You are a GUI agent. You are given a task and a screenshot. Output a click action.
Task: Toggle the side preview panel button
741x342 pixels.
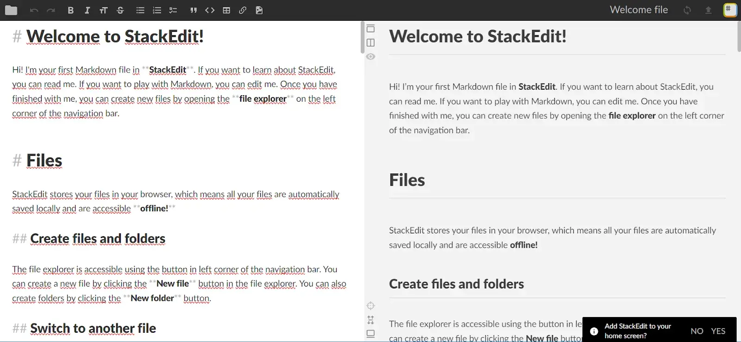370,43
